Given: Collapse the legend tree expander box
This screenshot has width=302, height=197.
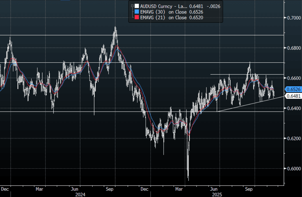Looking at the screenshot, I should click(x=132, y=6).
